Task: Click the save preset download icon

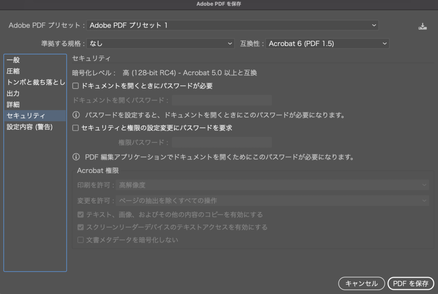Action: pyautogui.click(x=423, y=26)
